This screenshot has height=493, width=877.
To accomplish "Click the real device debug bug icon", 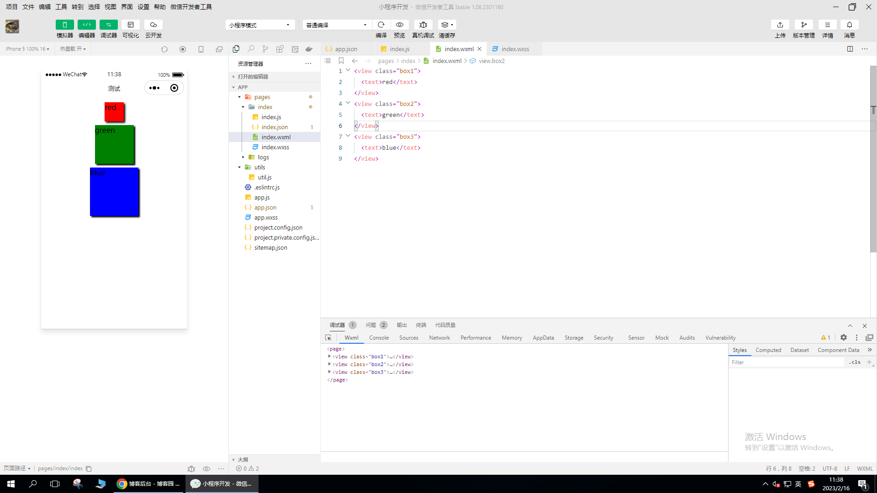I will (423, 25).
